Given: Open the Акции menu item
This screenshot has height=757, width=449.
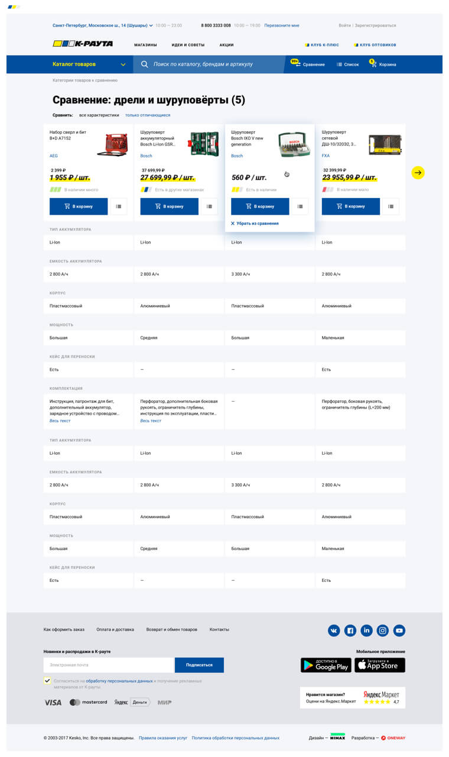Looking at the screenshot, I should [x=226, y=45].
